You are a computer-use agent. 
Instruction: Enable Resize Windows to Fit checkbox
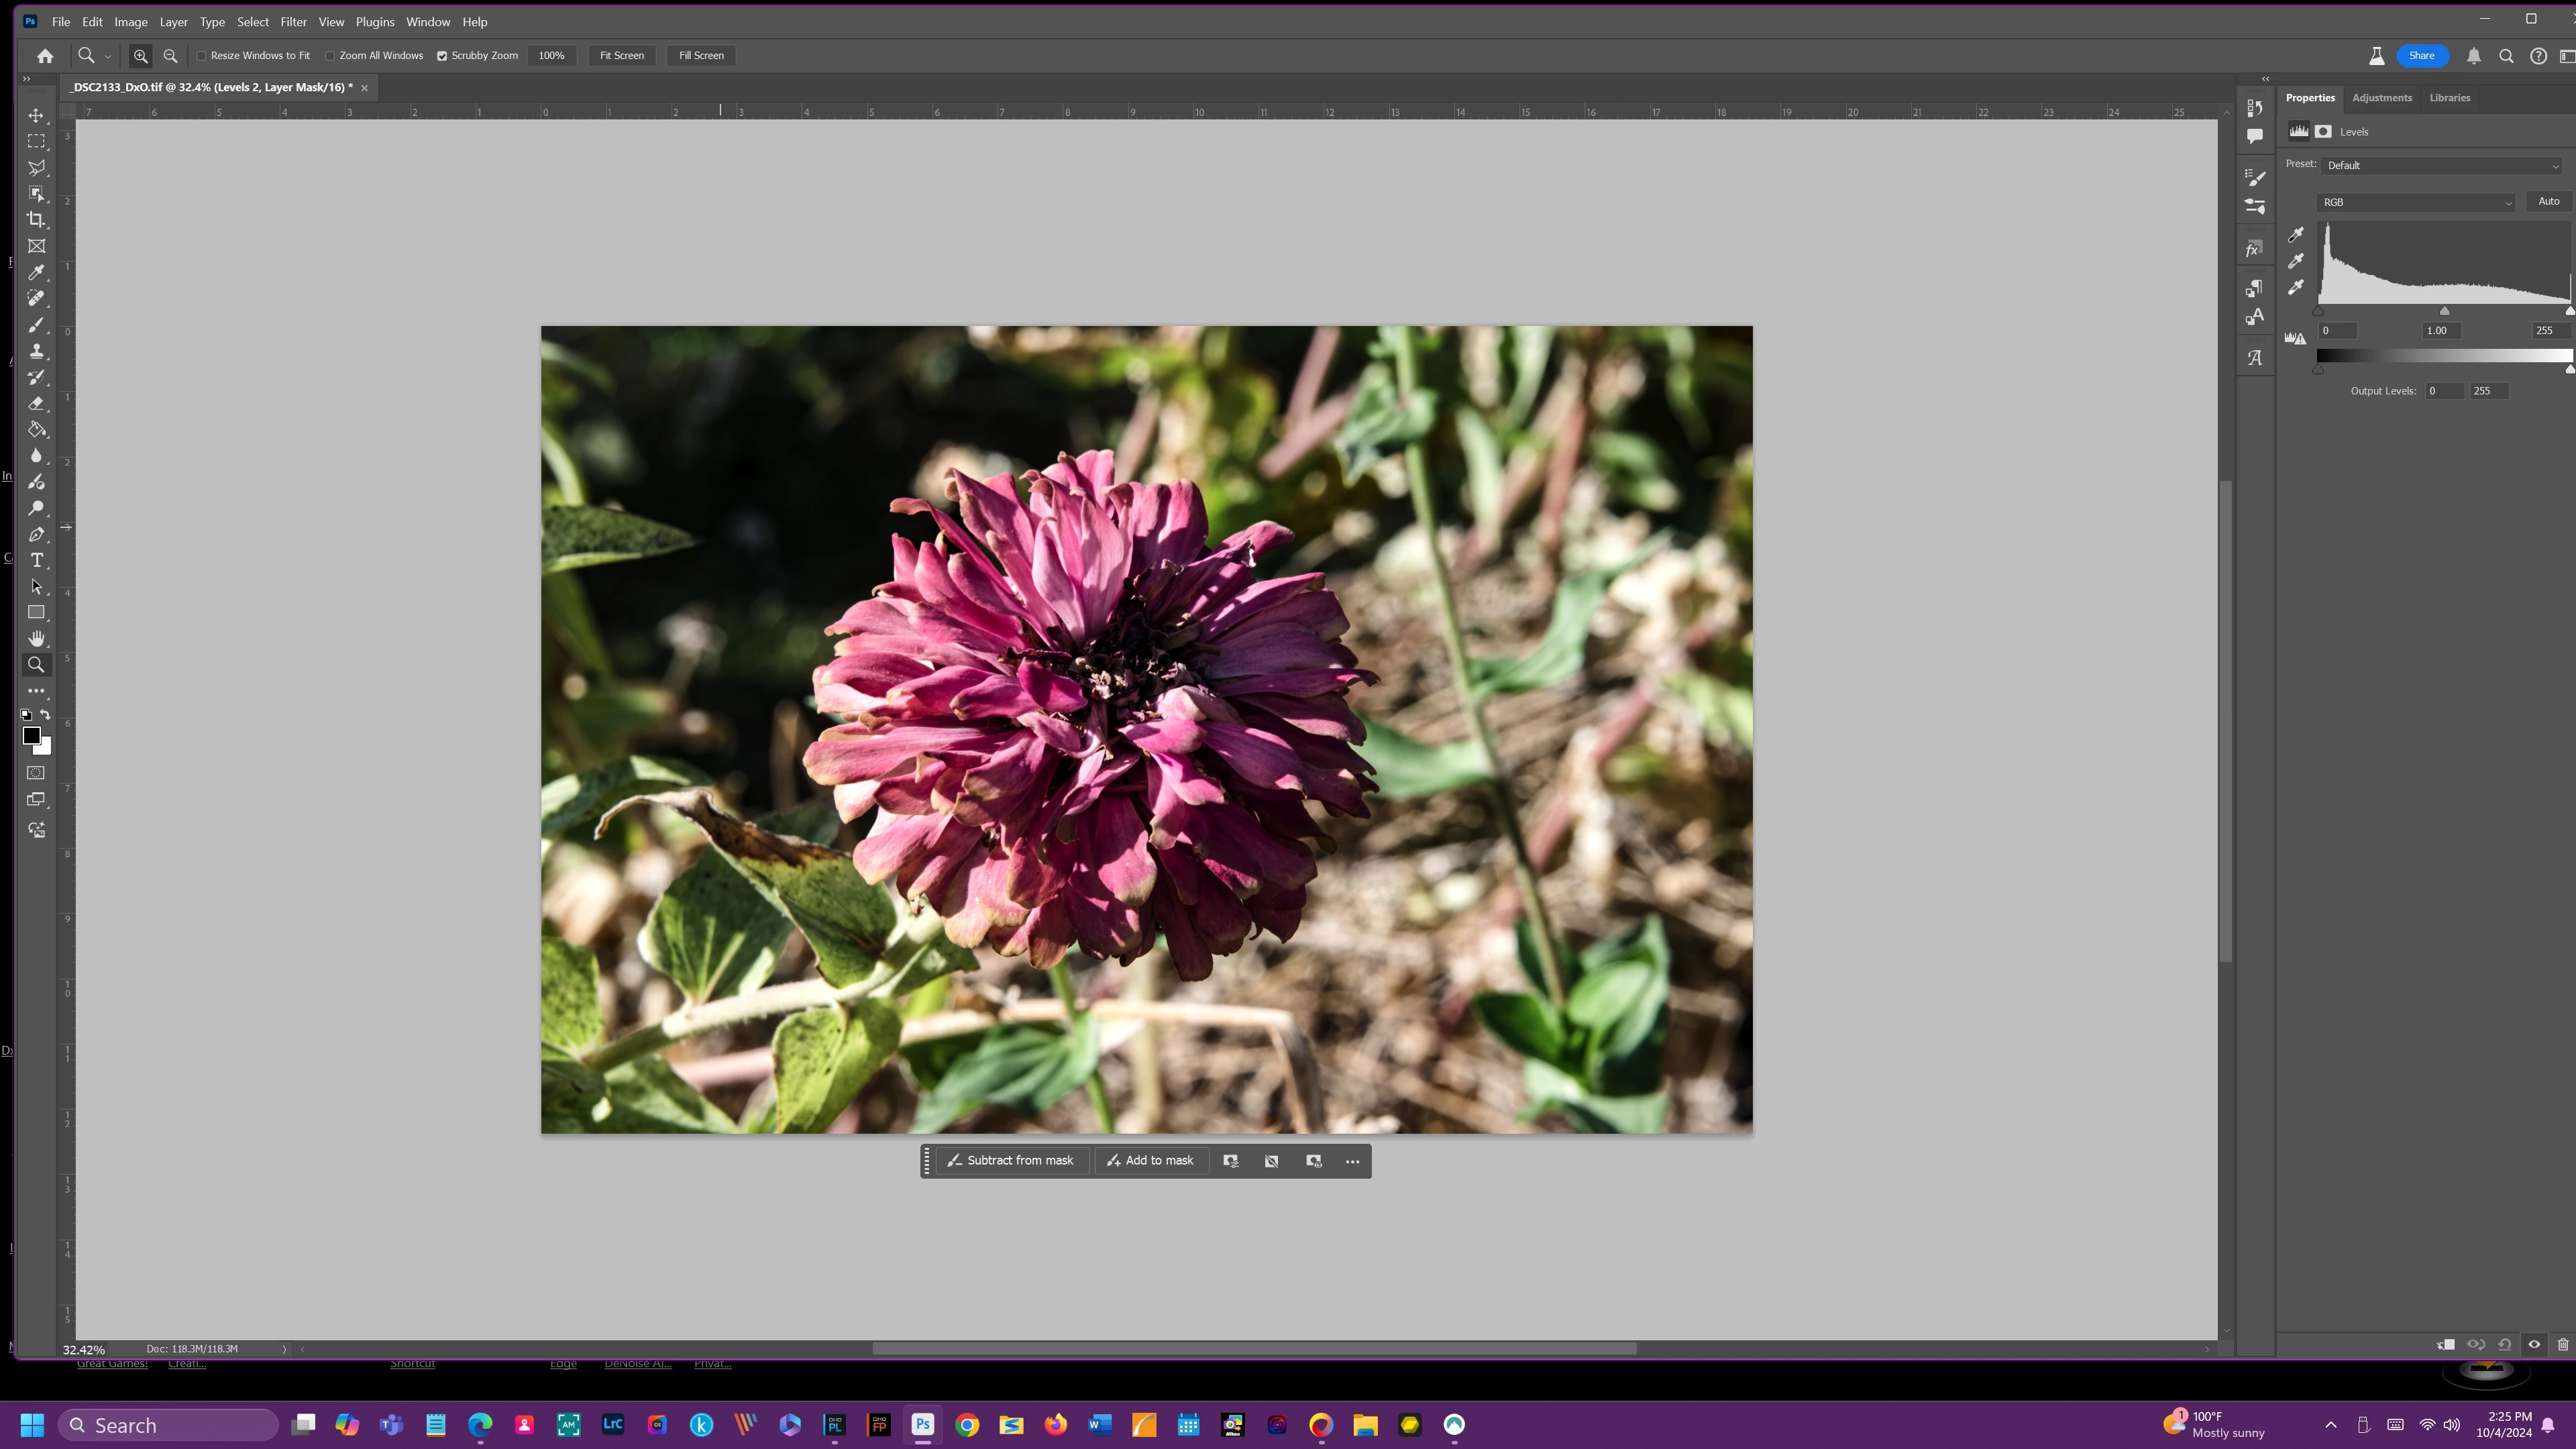(x=201, y=56)
